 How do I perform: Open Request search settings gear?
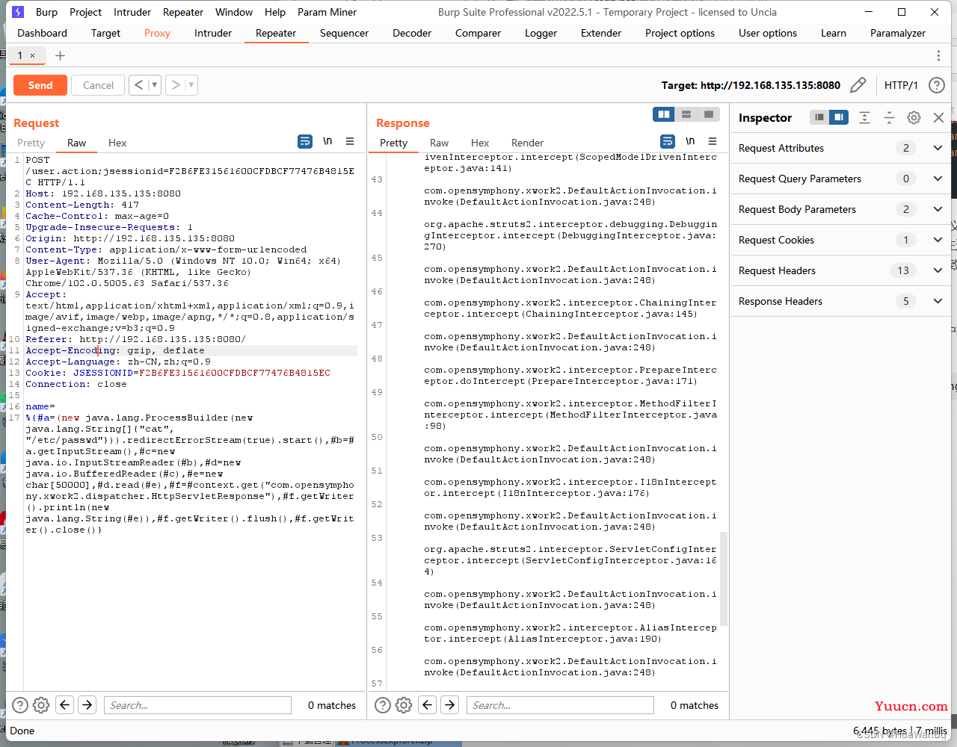(x=41, y=704)
